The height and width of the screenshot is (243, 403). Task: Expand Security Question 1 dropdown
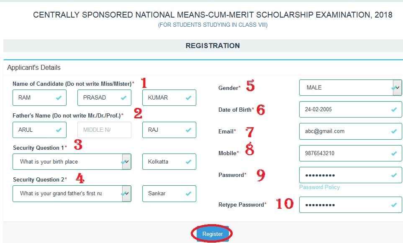point(72,161)
